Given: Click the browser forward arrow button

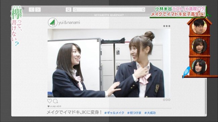Looking at the screenshot, I should [38, 10].
